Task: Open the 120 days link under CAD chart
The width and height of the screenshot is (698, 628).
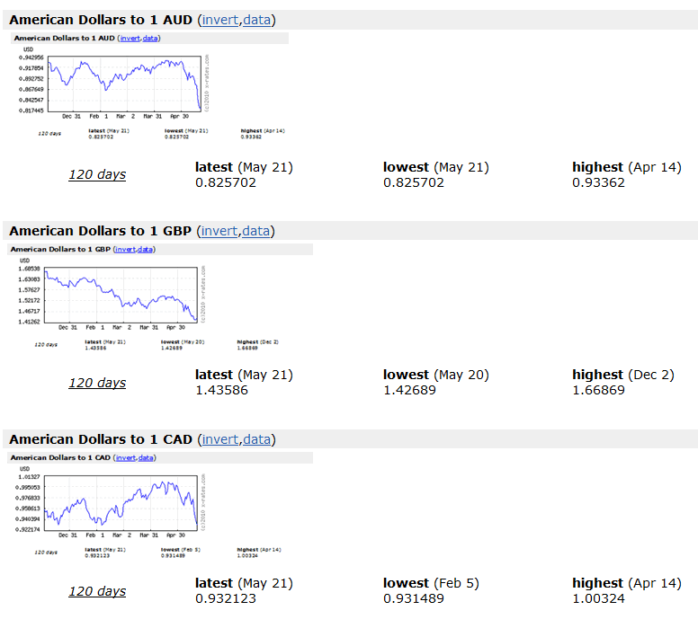Action: coord(97,591)
